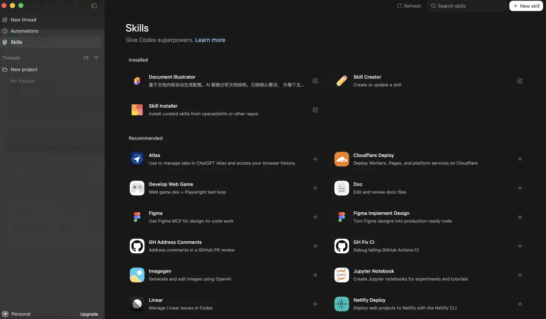The height and width of the screenshot is (319, 546).
Task: Focus the Search skills field
Action: (x=467, y=6)
